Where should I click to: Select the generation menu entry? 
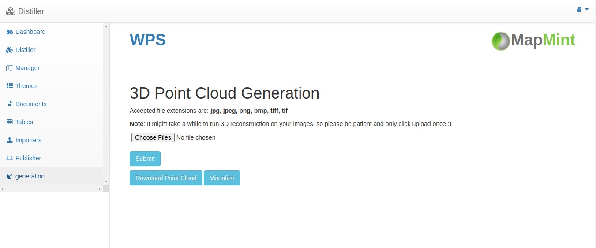(x=30, y=176)
